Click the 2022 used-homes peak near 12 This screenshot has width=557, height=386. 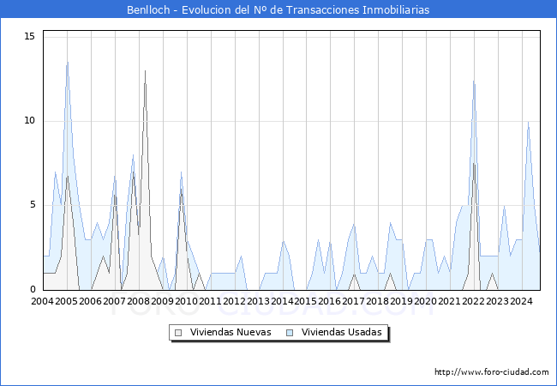tap(474, 81)
